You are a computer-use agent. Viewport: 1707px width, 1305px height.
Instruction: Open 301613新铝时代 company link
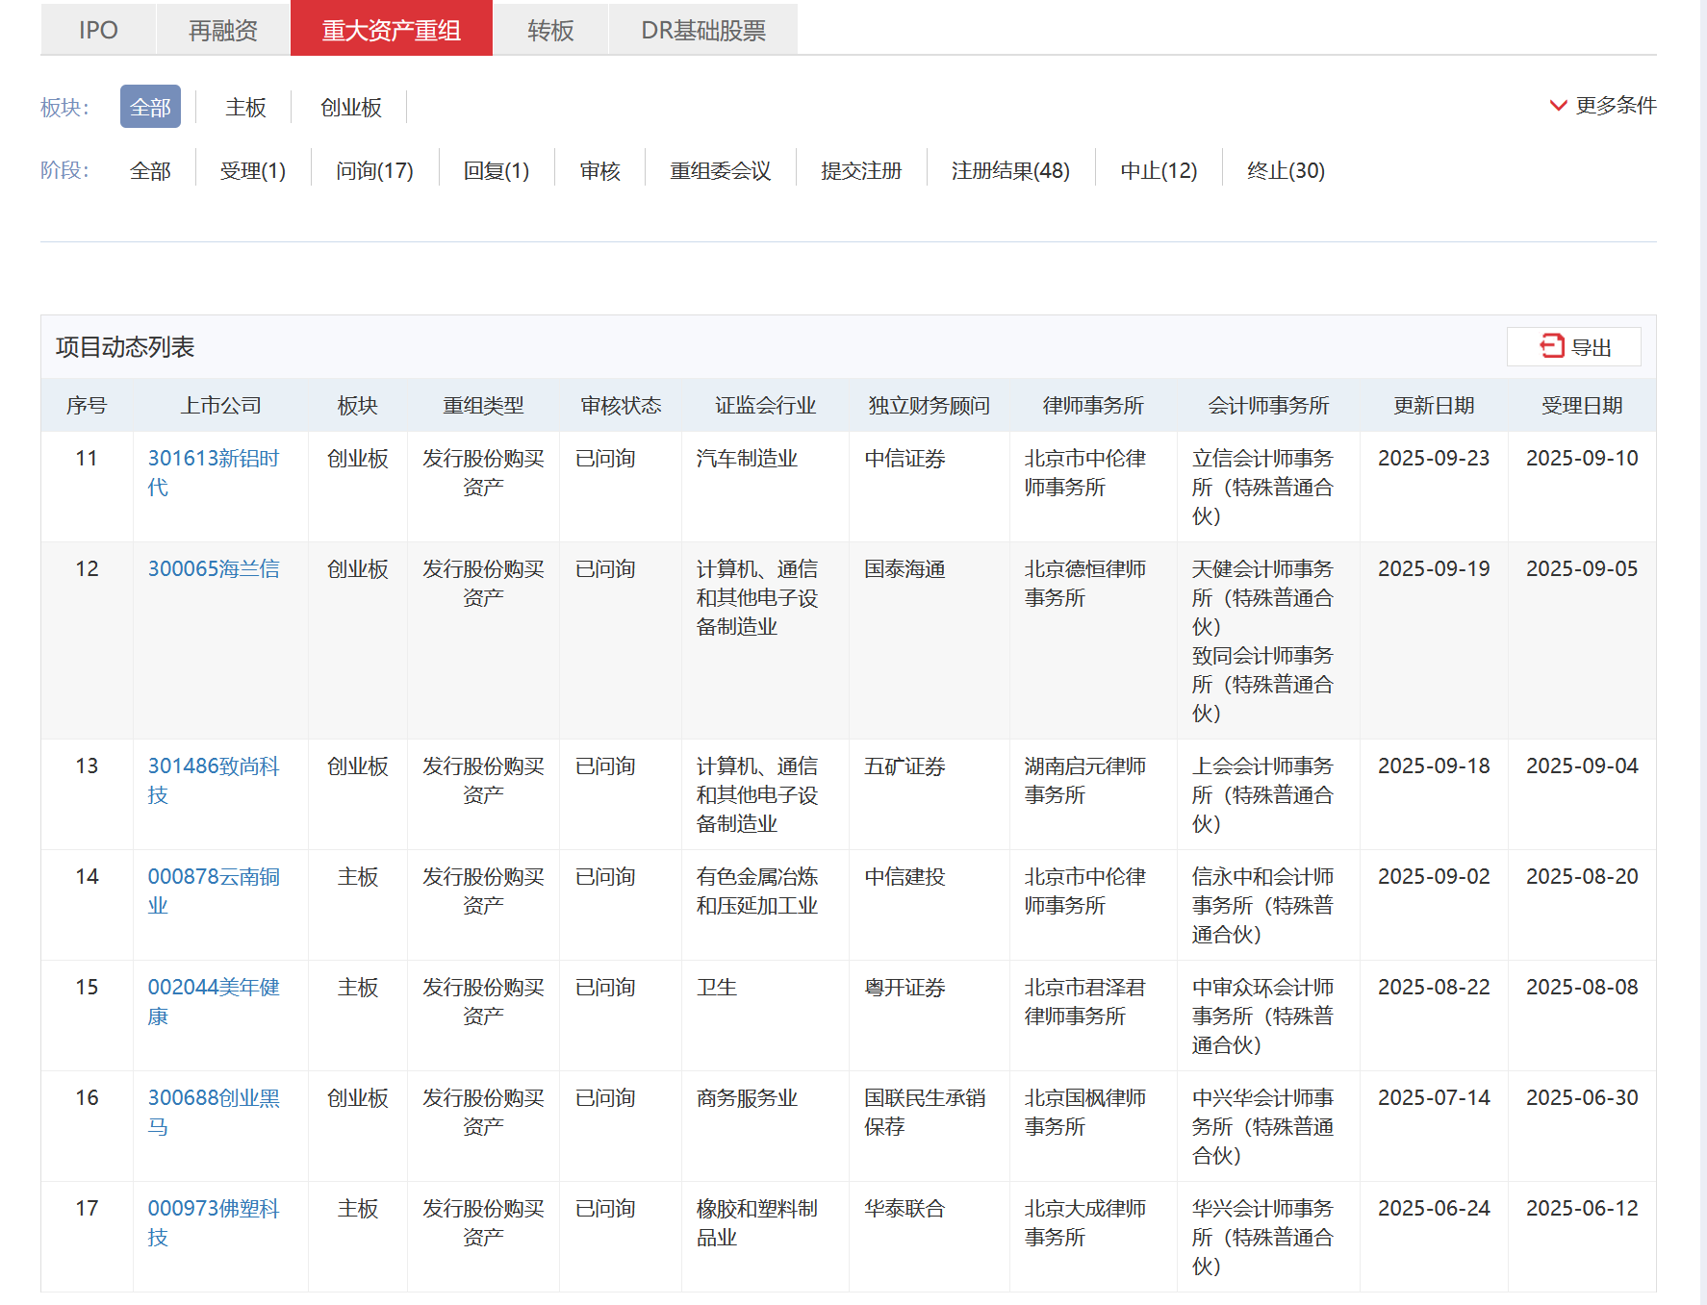tap(213, 459)
